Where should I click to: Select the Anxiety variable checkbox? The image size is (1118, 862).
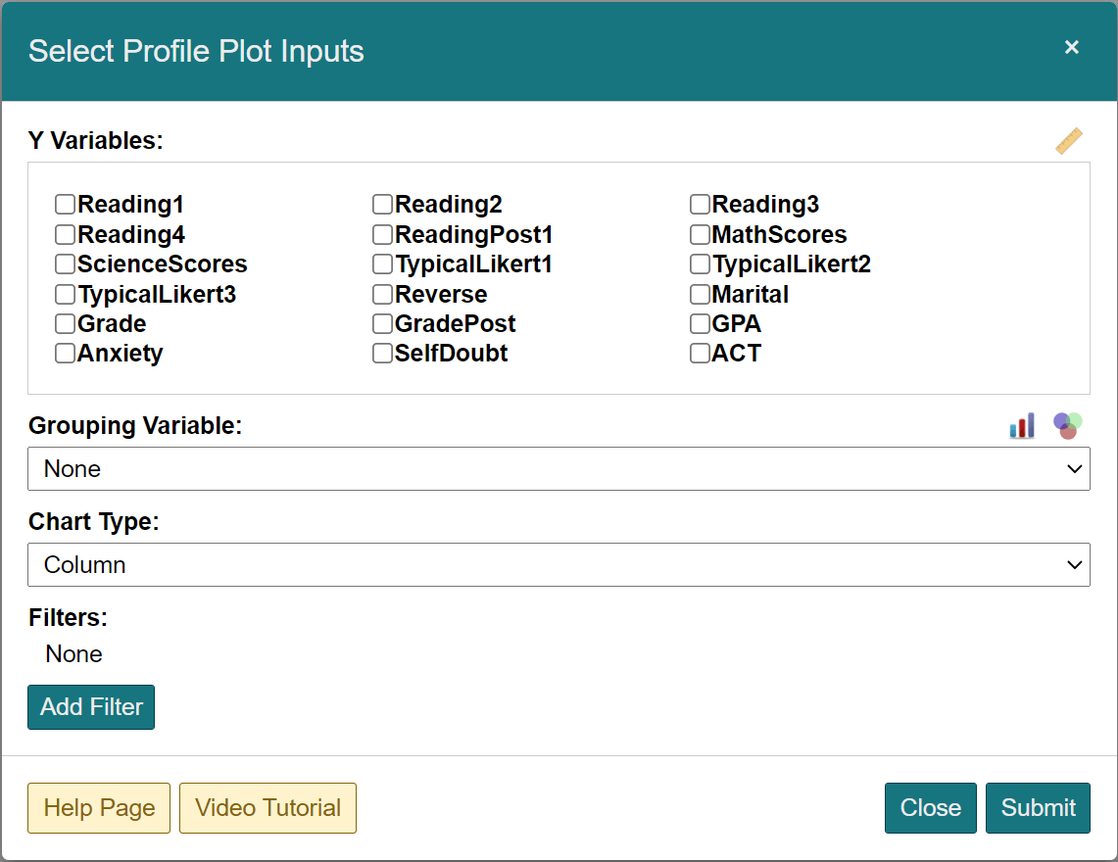(66, 354)
